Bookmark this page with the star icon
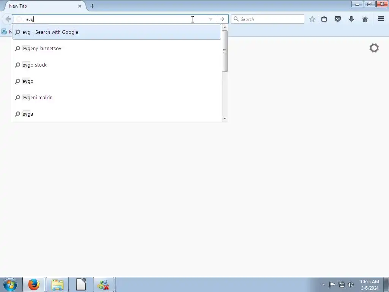The width and height of the screenshot is (389, 292). tap(312, 19)
